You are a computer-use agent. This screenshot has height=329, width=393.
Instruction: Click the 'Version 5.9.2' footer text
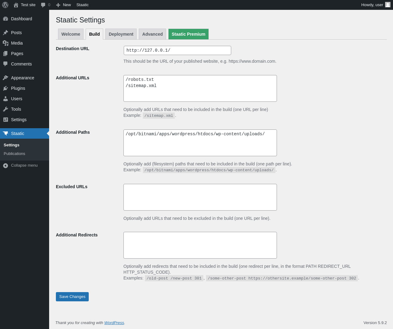[375, 323]
